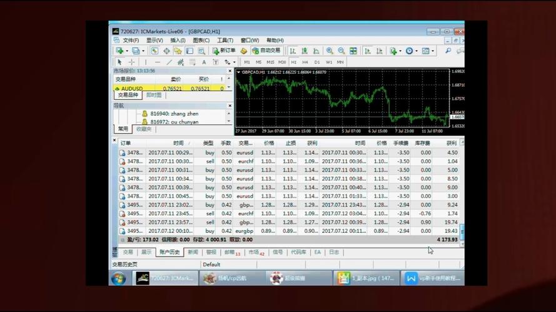Switch to the 交易 terminal tab

tap(128, 252)
